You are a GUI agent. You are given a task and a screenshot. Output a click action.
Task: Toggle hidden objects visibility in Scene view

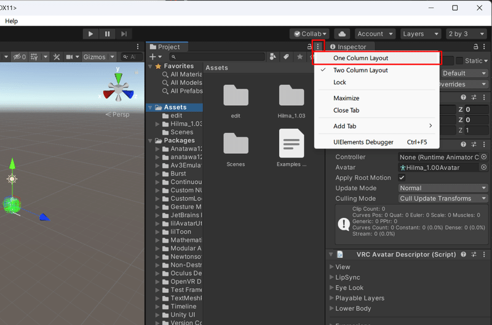coord(19,57)
